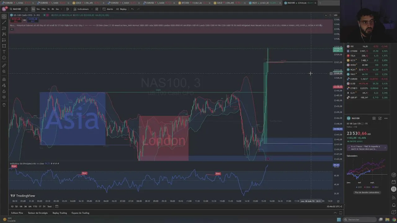Delete drawings with trash icon
397x223 pixels.
click(4, 105)
